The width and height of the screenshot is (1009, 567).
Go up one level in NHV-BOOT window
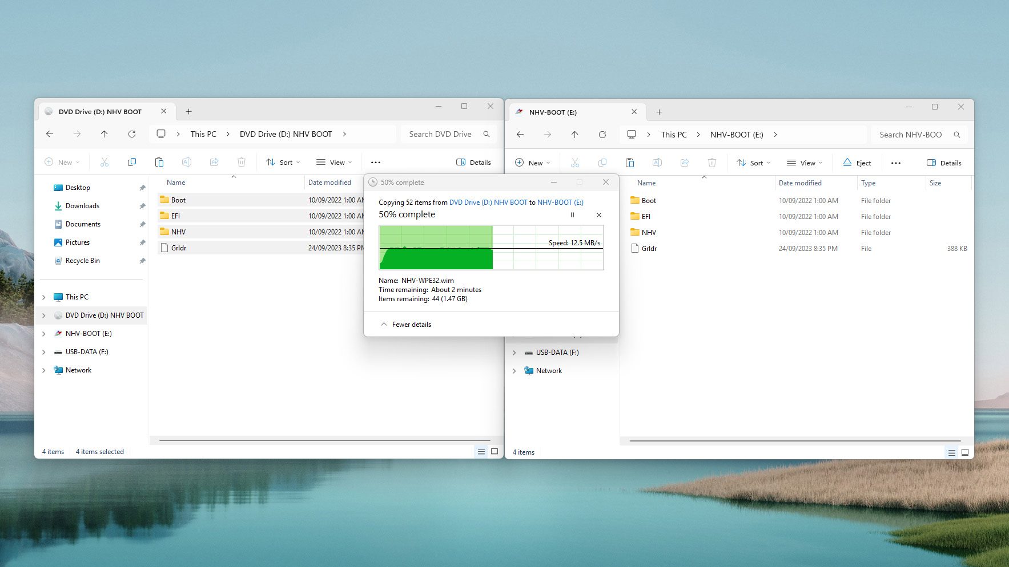coord(574,135)
